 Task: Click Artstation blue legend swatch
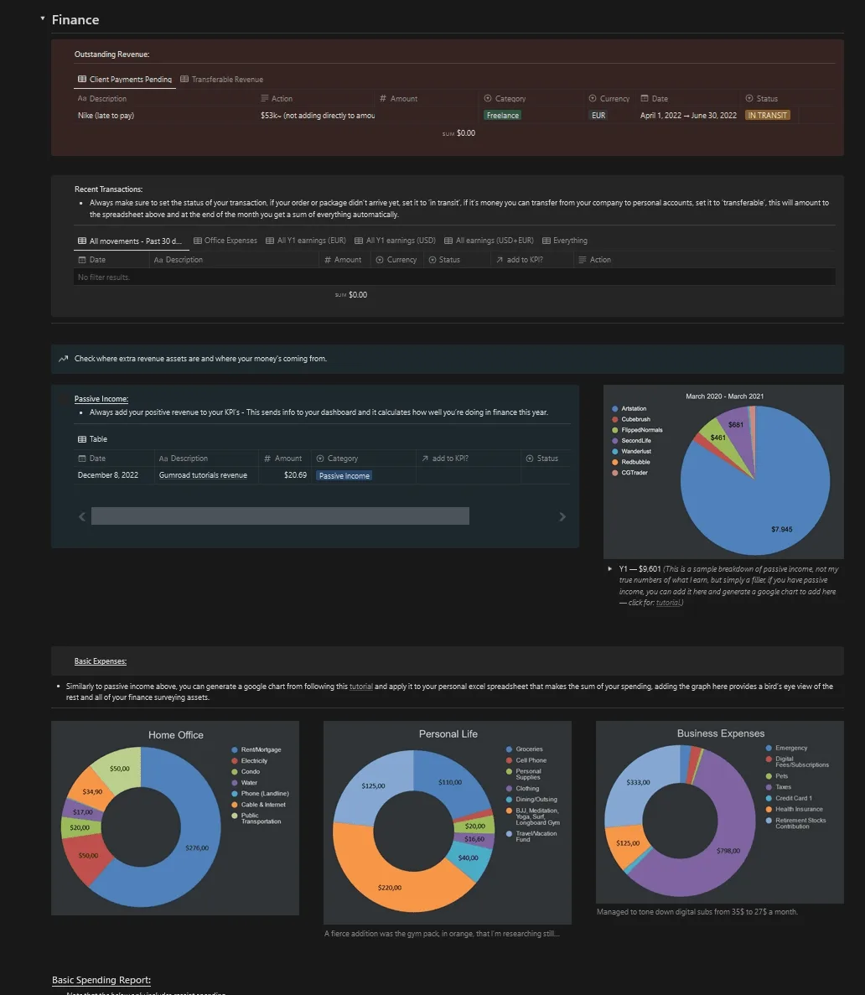[x=615, y=409]
